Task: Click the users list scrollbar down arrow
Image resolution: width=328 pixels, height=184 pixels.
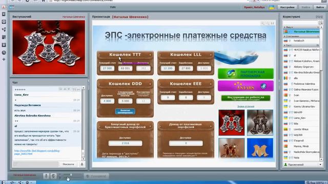Action: [x=321, y=159]
